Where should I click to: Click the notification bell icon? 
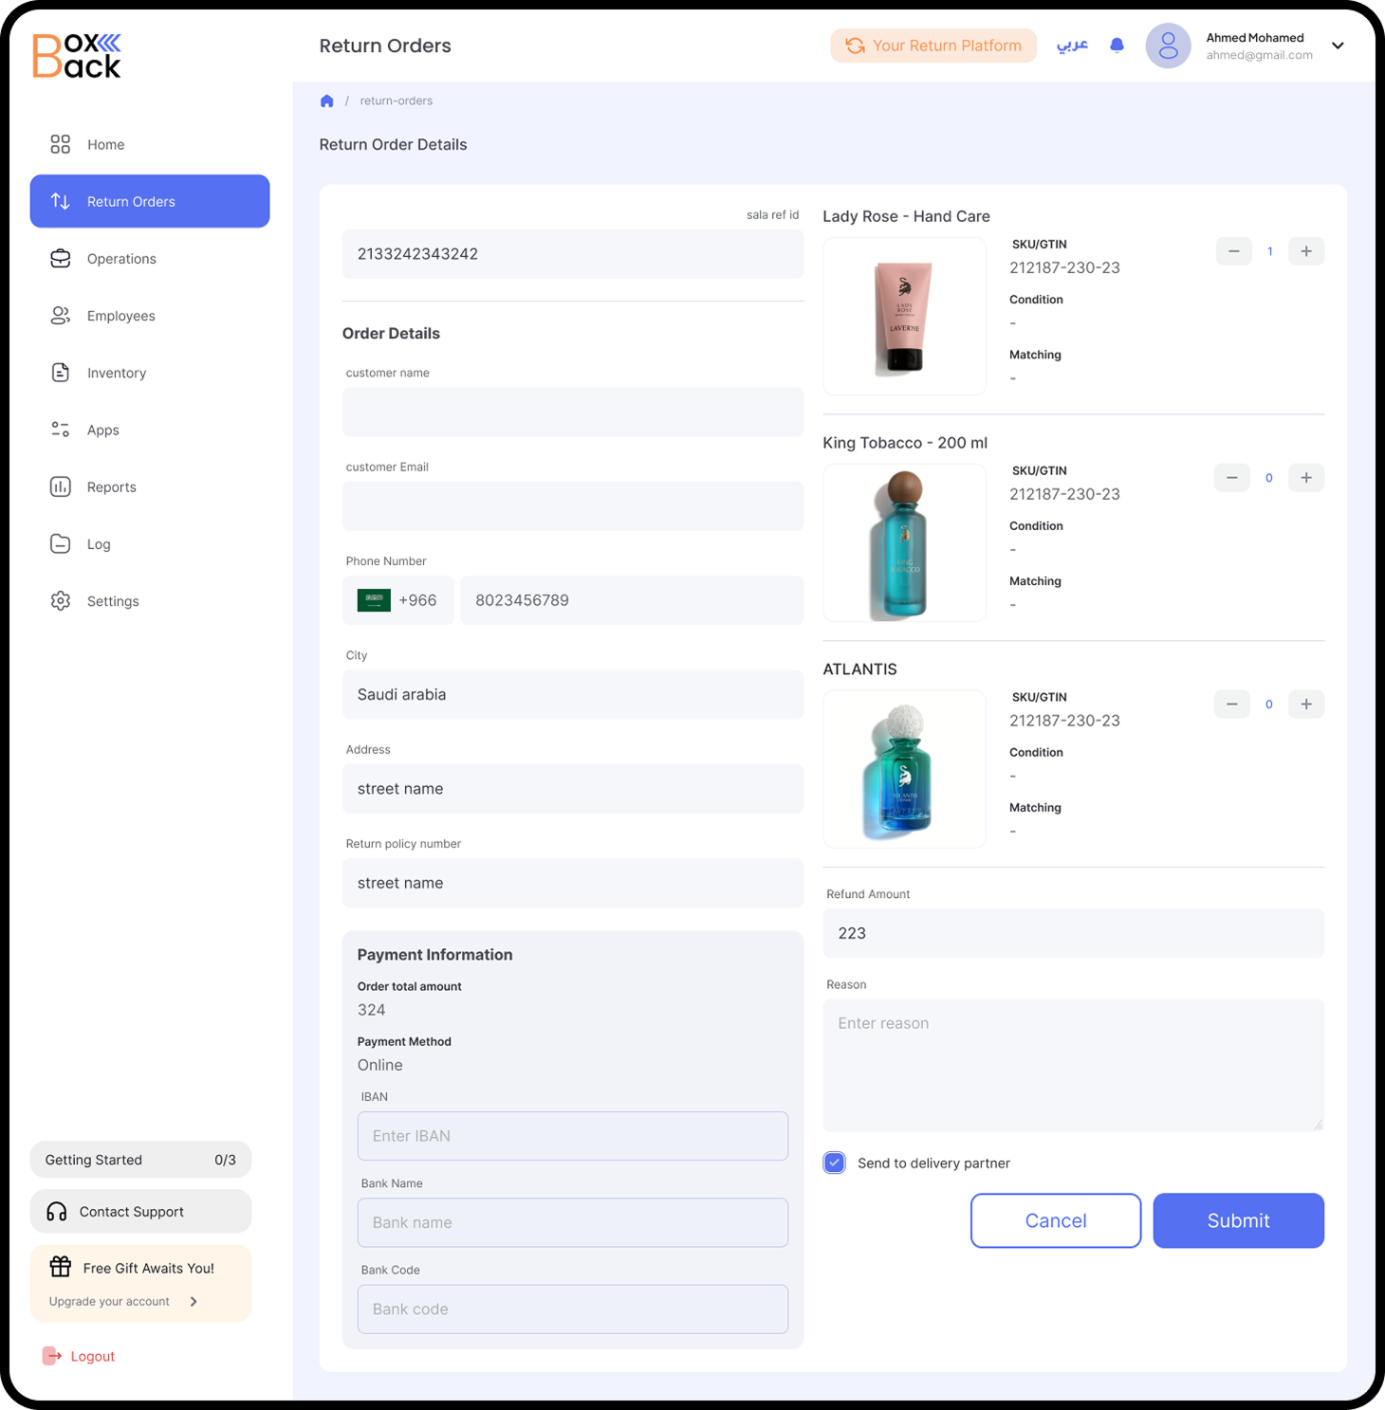pyautogui.click(x=1117, y=46)
